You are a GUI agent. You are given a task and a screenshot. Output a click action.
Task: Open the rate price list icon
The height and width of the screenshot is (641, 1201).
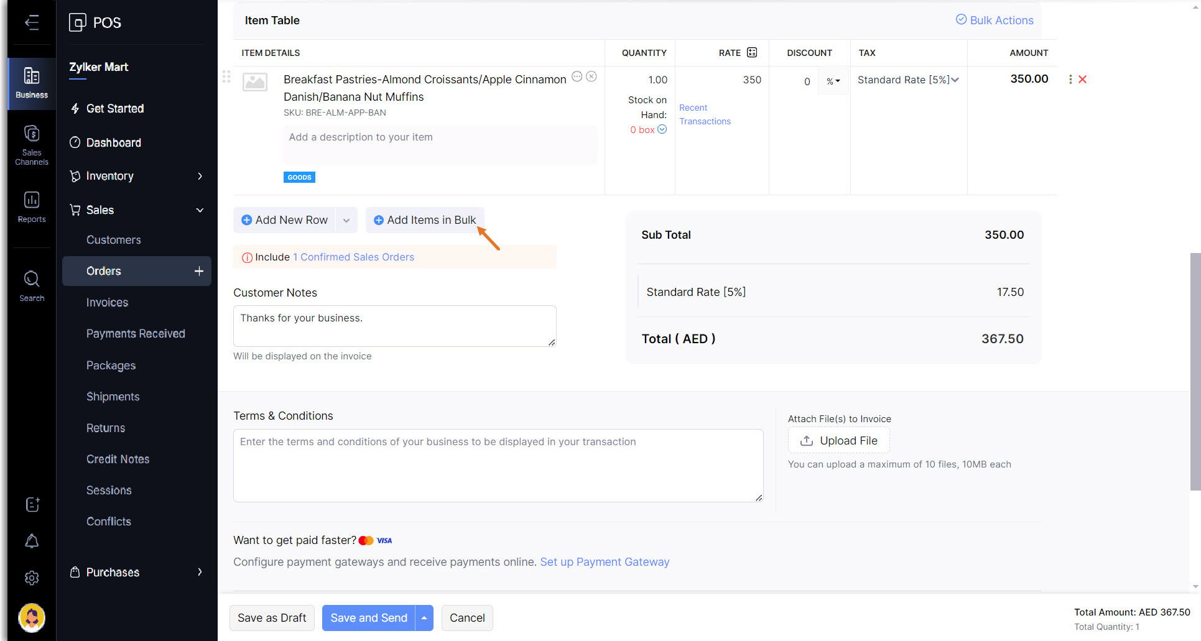(x=752, y=53)
